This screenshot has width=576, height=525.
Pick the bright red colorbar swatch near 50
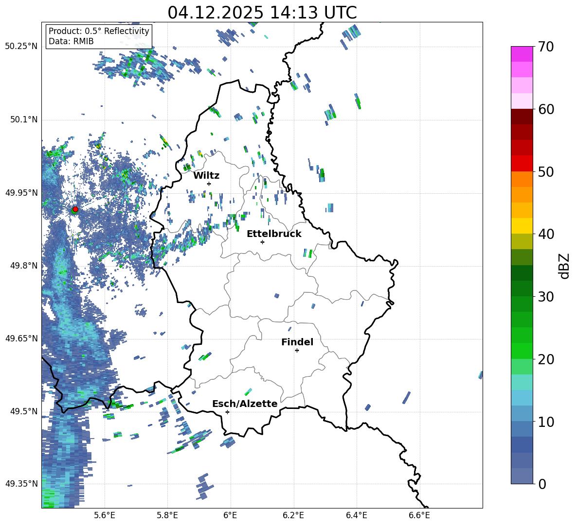[522, 164]
